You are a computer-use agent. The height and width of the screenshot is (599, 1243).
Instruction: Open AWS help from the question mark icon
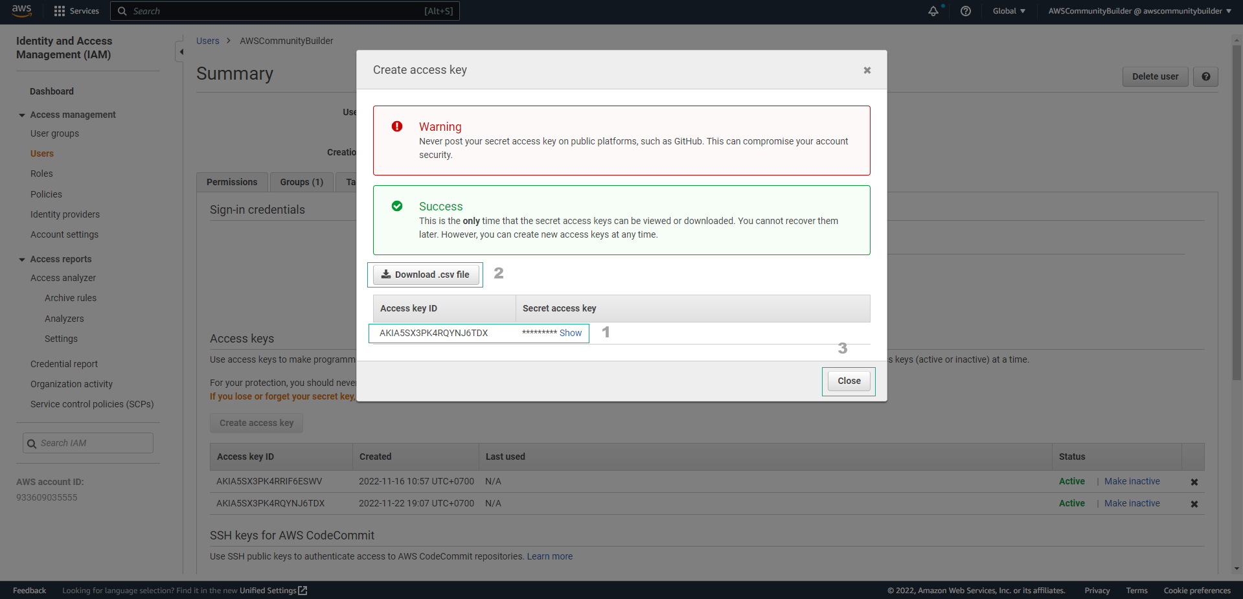965,11
